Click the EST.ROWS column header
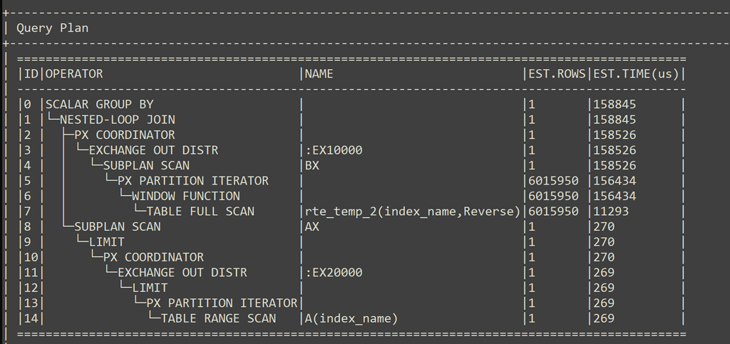The image size is (730, 344). point(557,73)
